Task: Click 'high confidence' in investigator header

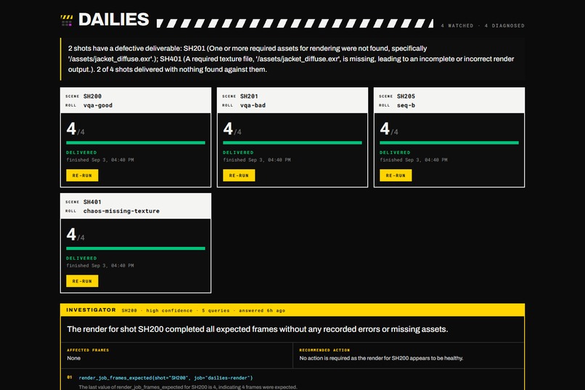Action: pyautogui.click(x=169, y=310)
